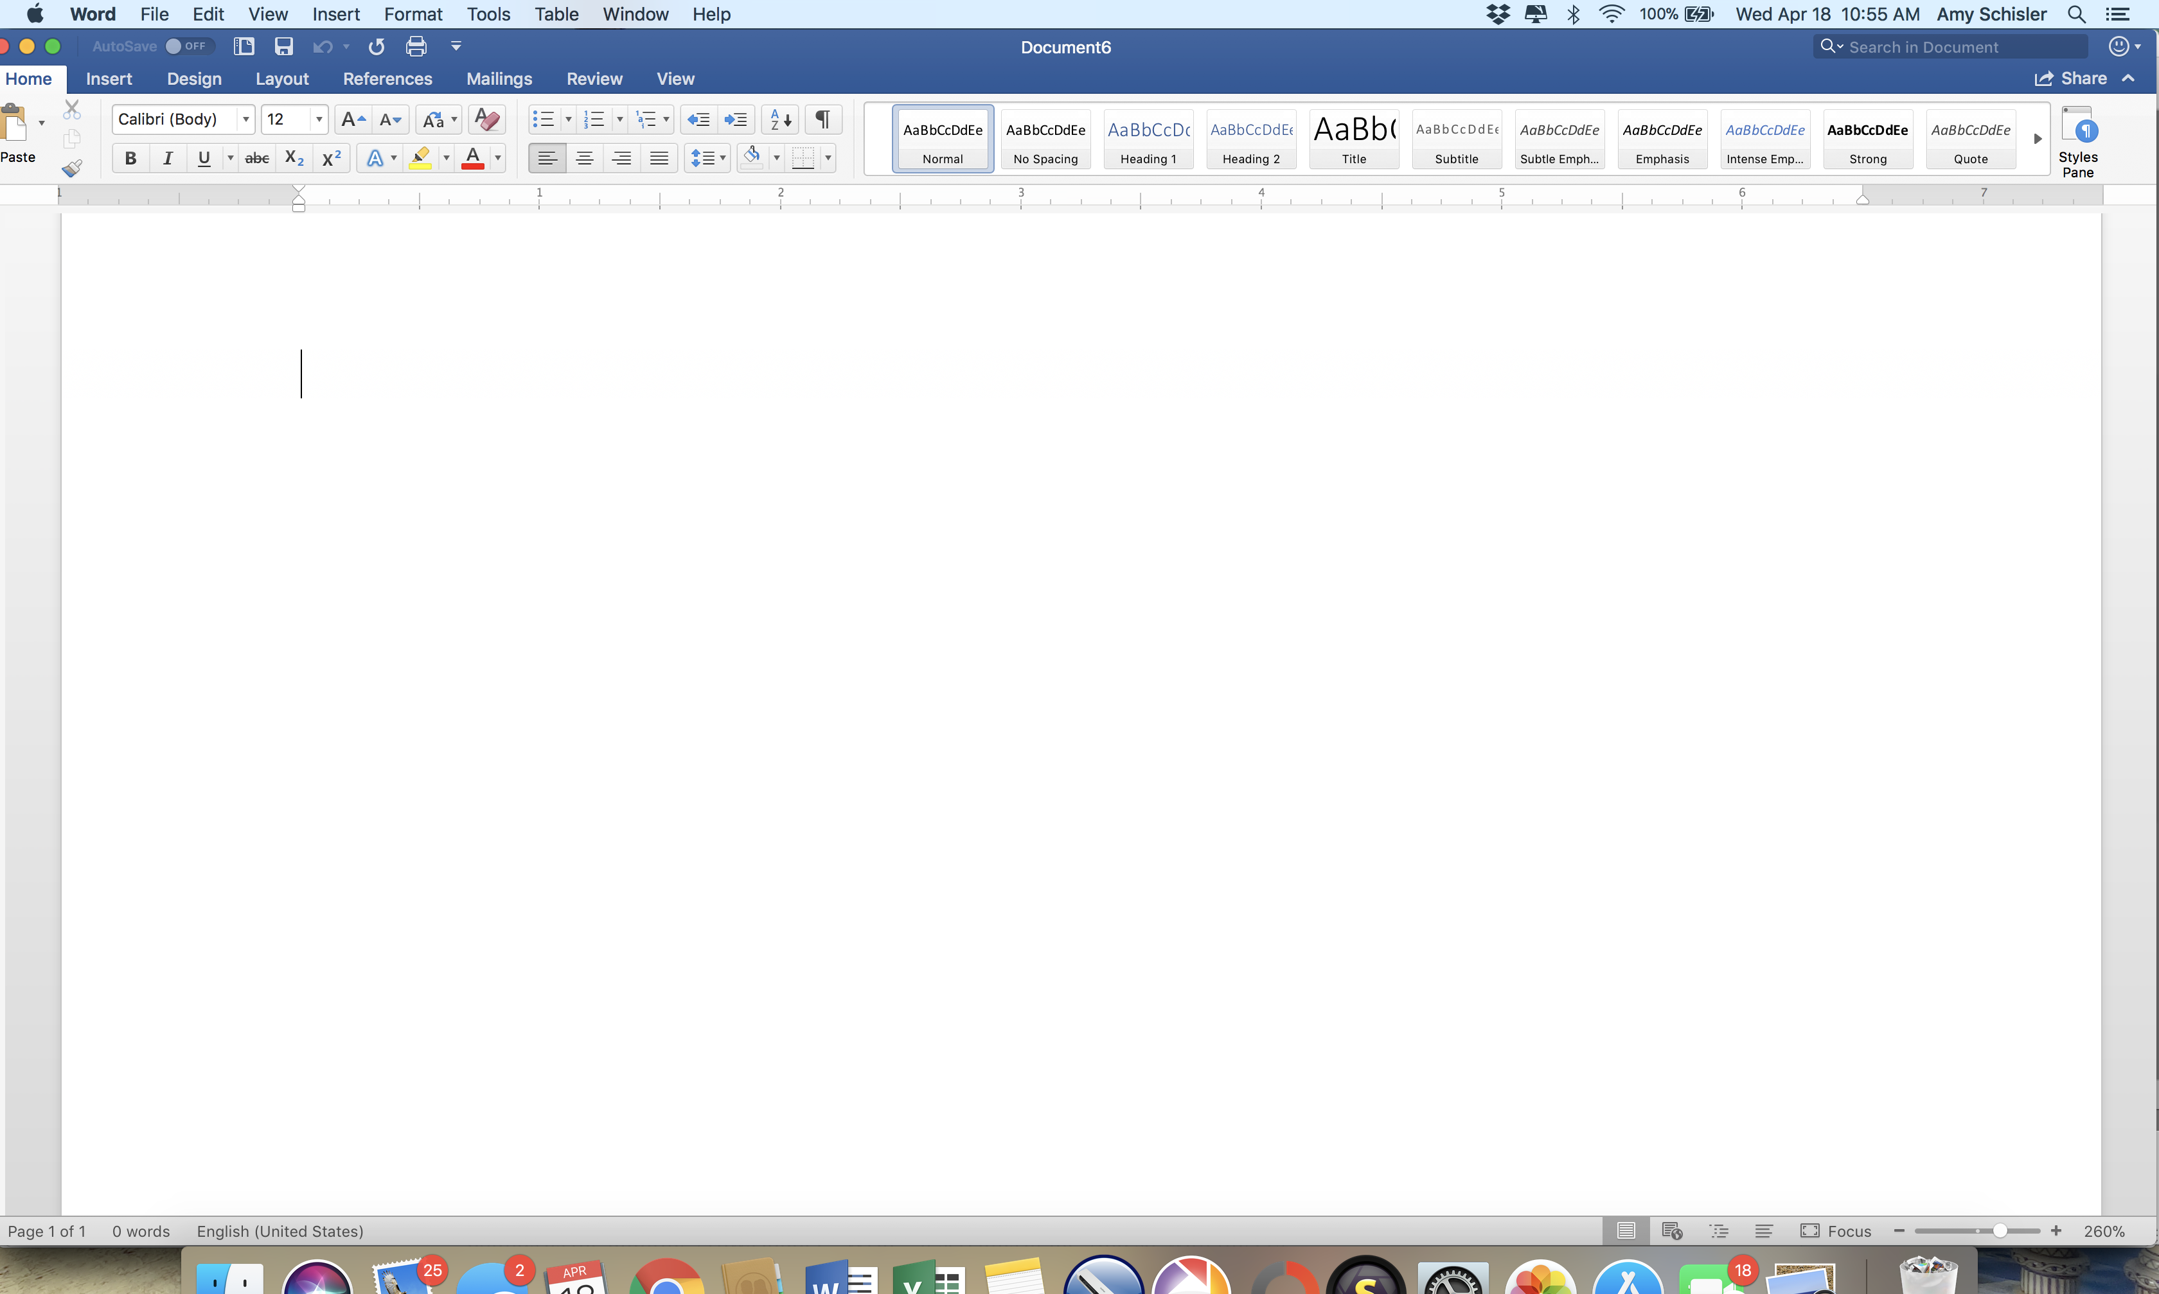Click the Cut scissors icon
Screen dimensions: 2159x1294
[x=71, y=109]
